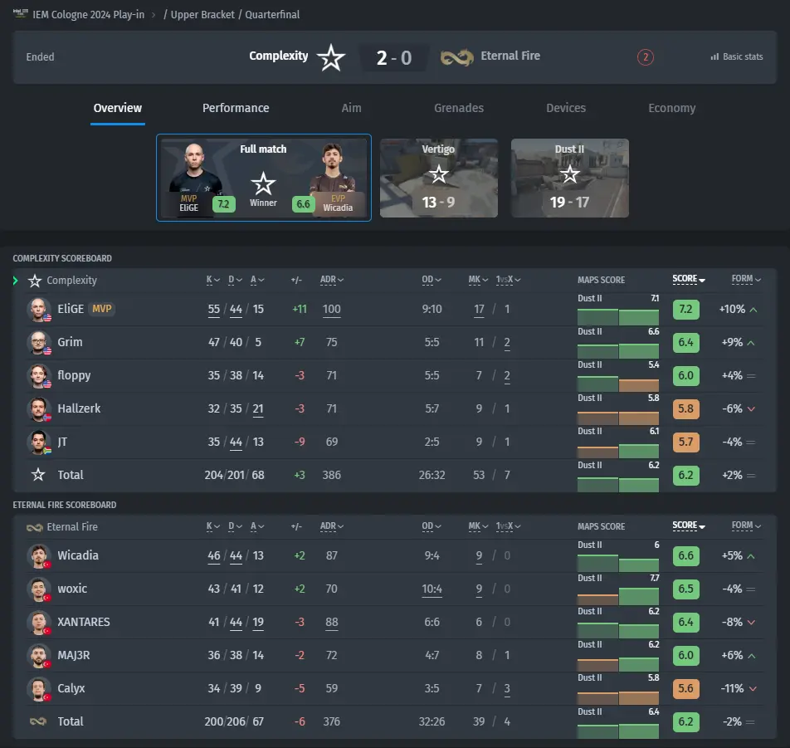Open the Aim tab
The height and width of the screenshot is (748, 790).
pyautogui.click(x=351, y=108)
